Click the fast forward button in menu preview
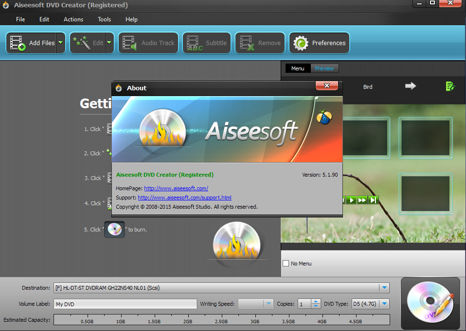 362,200
